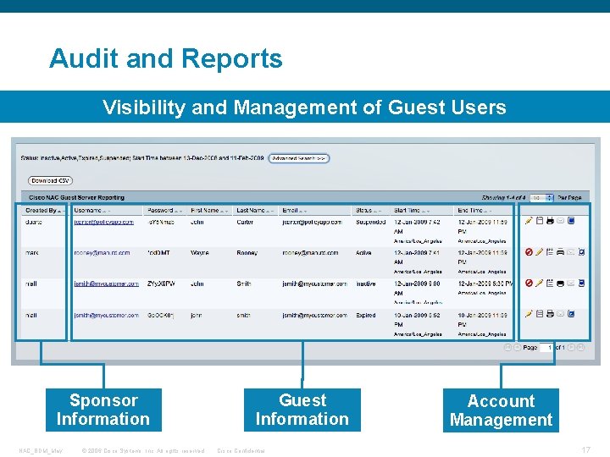The width and height of the screenshot is (610, 457).
Task: Edit the expired john smith account
Action: pos(529,314)
